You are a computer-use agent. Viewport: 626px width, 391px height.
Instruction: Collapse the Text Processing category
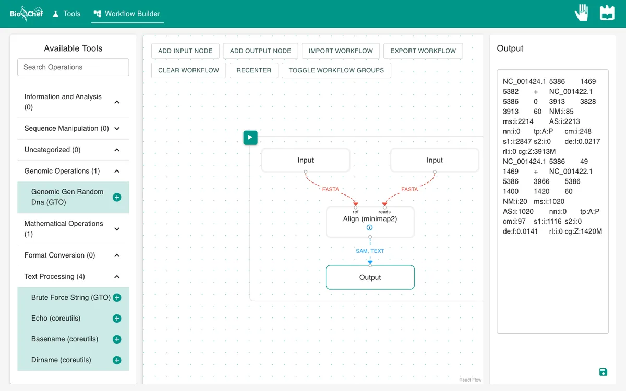tap(117, 277)
